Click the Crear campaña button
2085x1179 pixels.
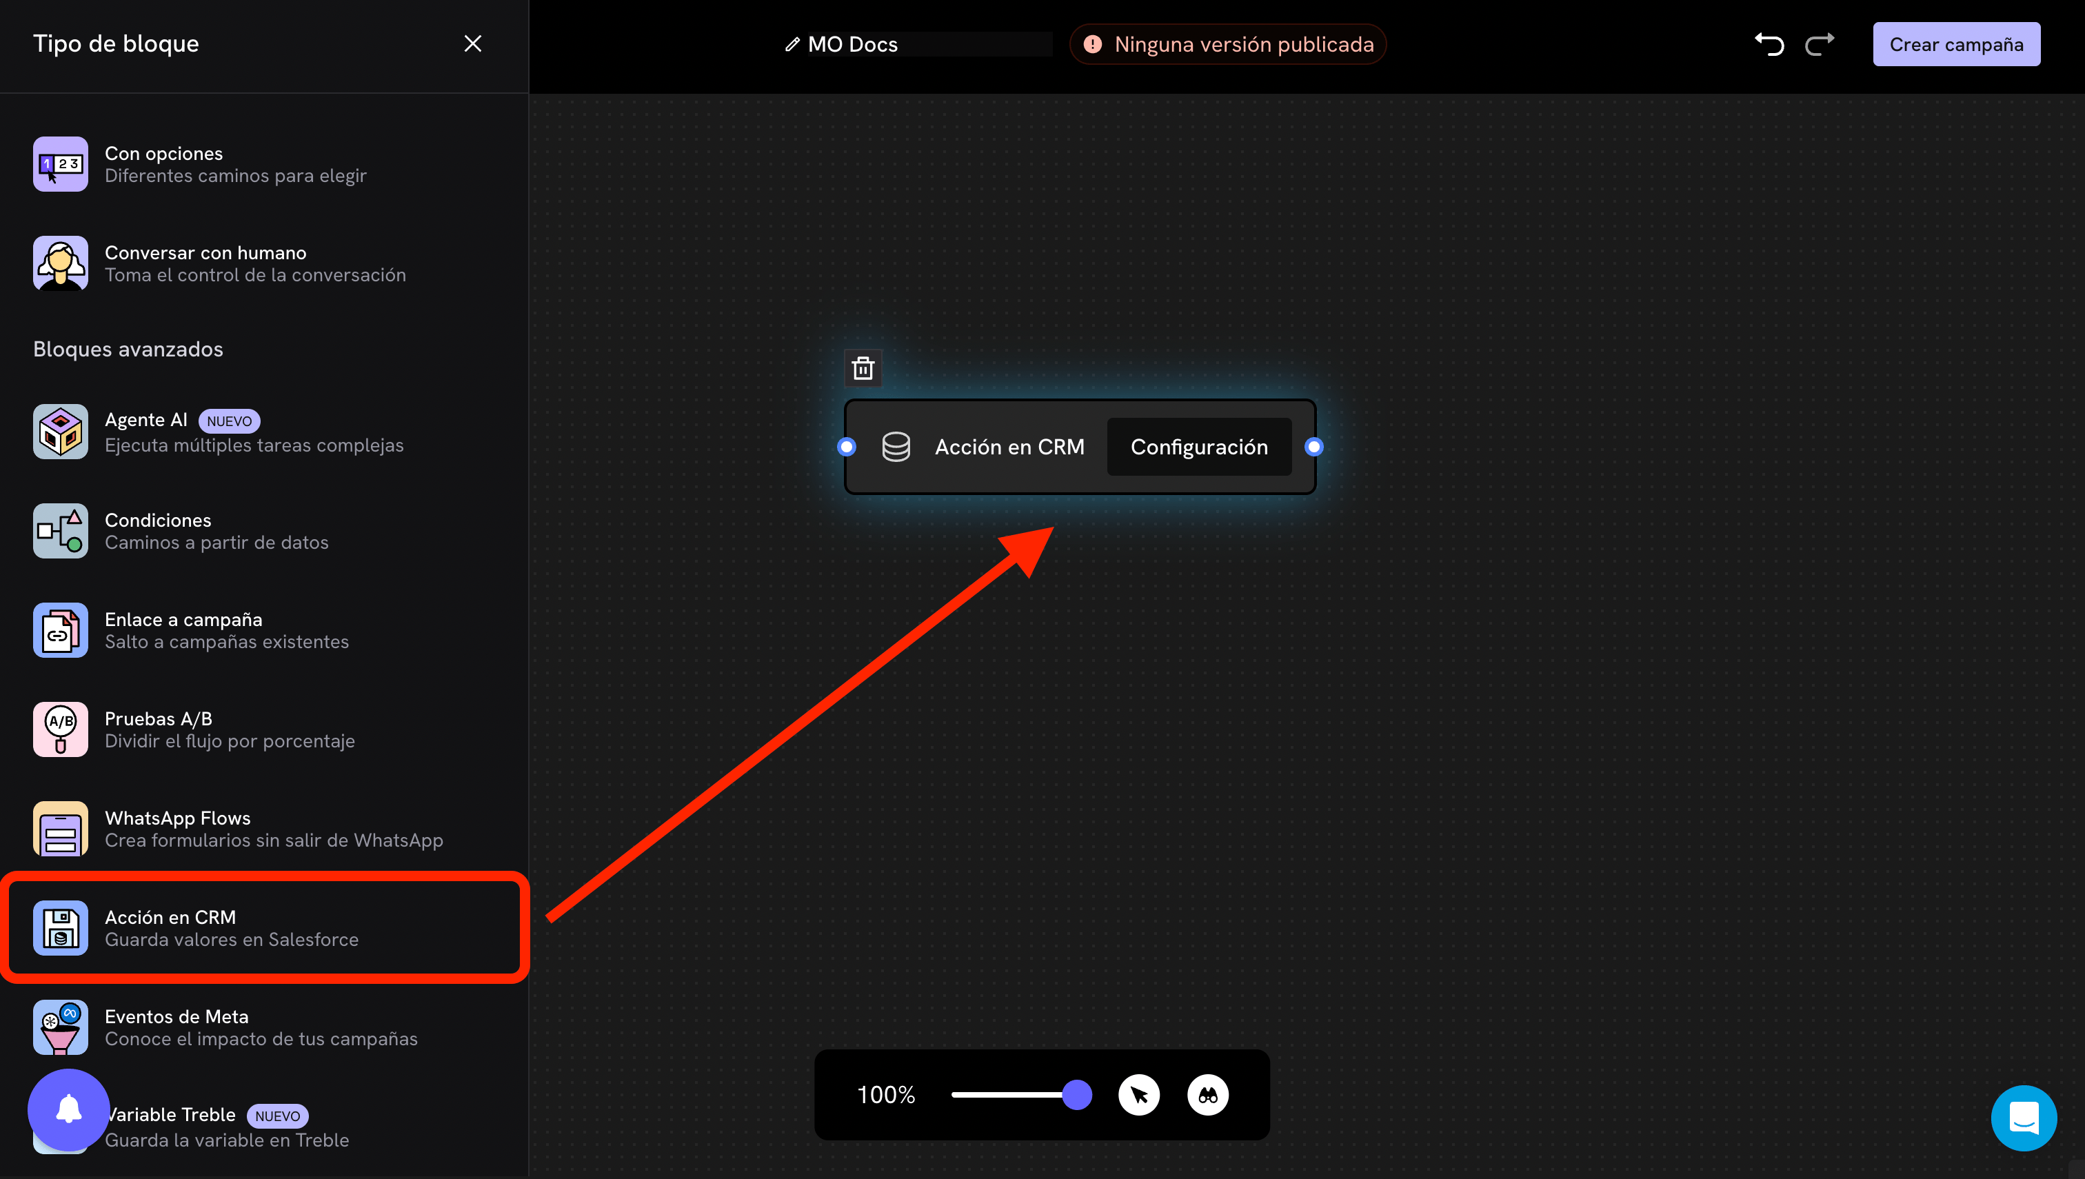pos(1956,45)
